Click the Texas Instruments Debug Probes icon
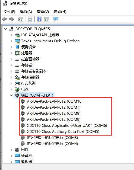The image size is (134, 170). (x=17, y=41)
